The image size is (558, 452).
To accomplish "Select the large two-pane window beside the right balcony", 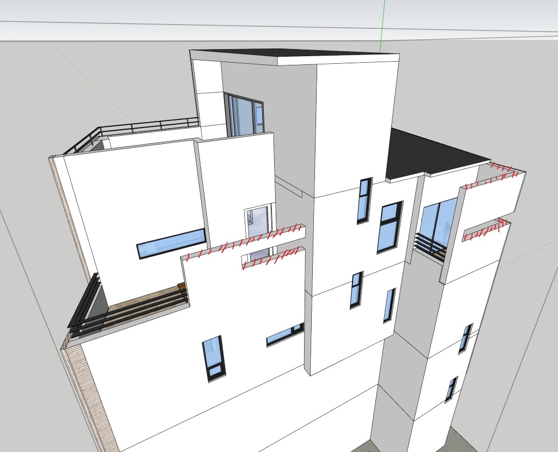I will point(389,227).
